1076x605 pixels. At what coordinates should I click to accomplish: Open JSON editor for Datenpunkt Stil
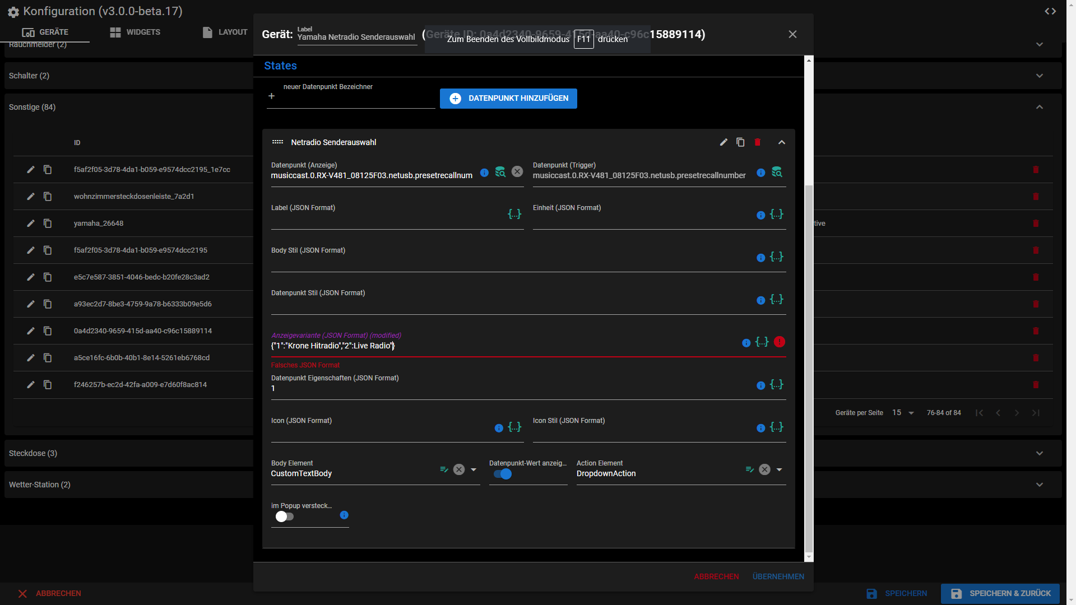[x=776, y=299]
